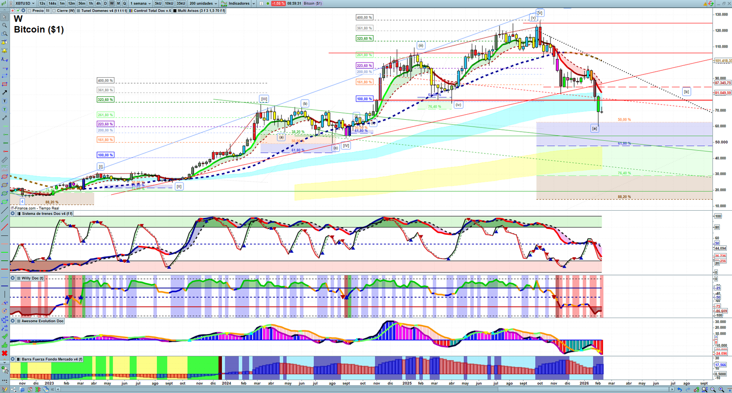Switch to the 4h timeframe

click(x=98, y=3)
